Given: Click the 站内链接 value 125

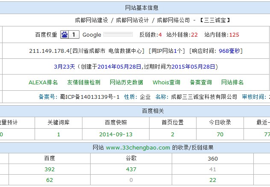Looking at the screenshot, I should (234, 35).
